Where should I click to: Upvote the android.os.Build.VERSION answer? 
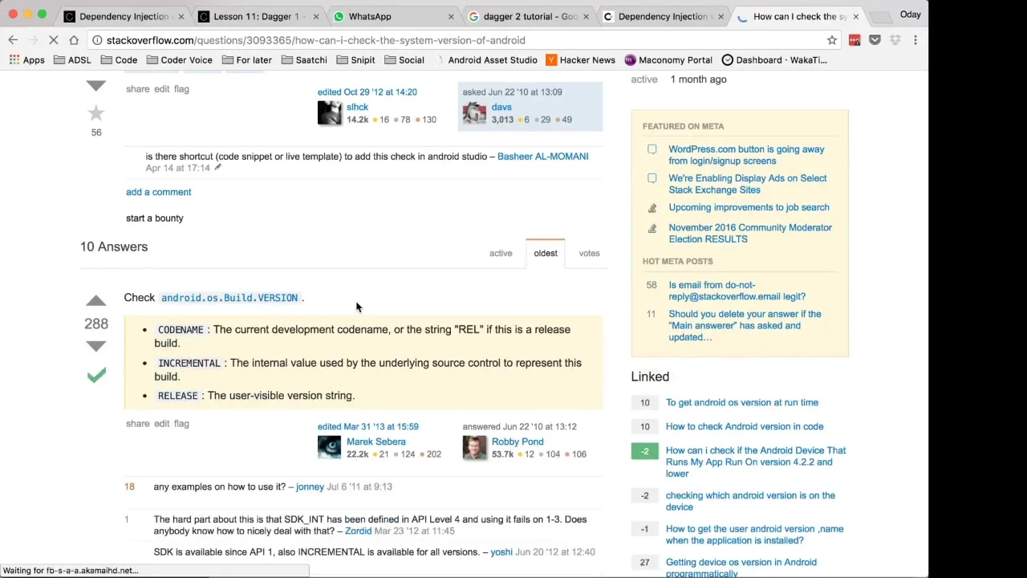coord(95,301)
